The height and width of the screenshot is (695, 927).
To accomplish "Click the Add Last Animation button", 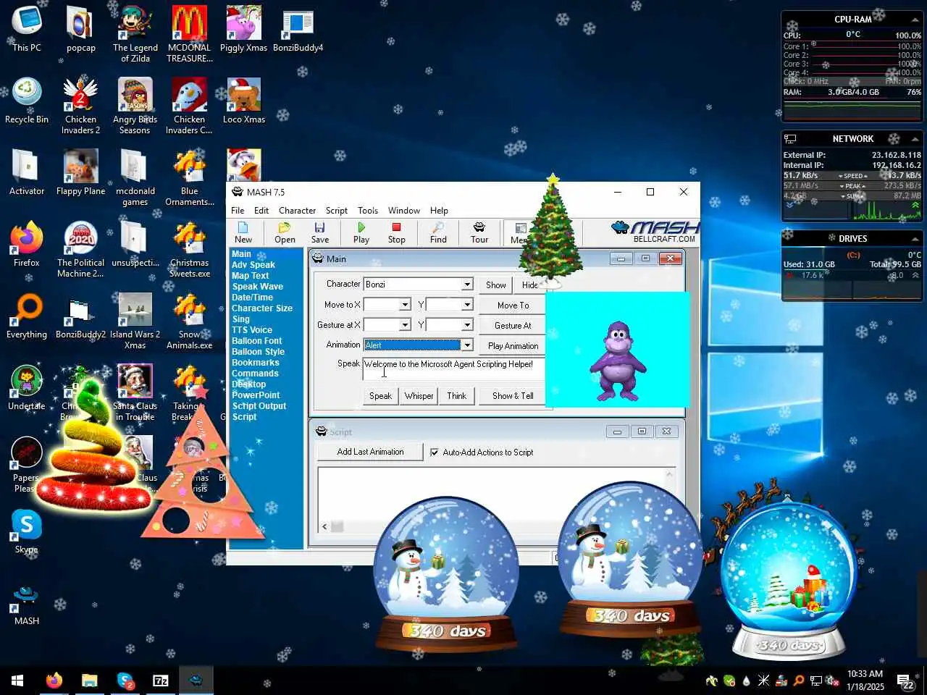I will (371, 452).
